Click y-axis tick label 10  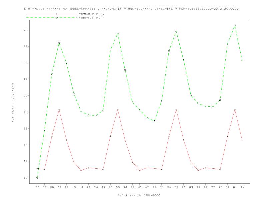point(26,178)
